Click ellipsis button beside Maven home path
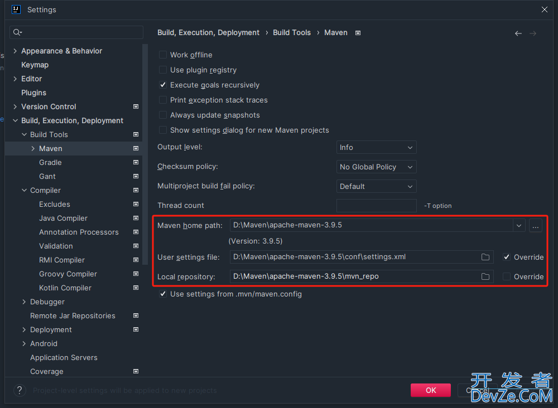Screen dimensions: 558x408 pos(536,225)
